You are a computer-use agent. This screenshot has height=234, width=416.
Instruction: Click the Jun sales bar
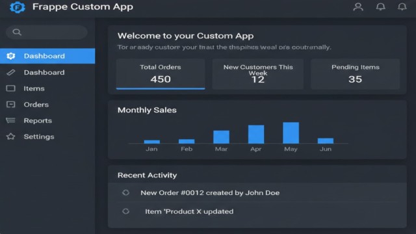coord(326,140)
